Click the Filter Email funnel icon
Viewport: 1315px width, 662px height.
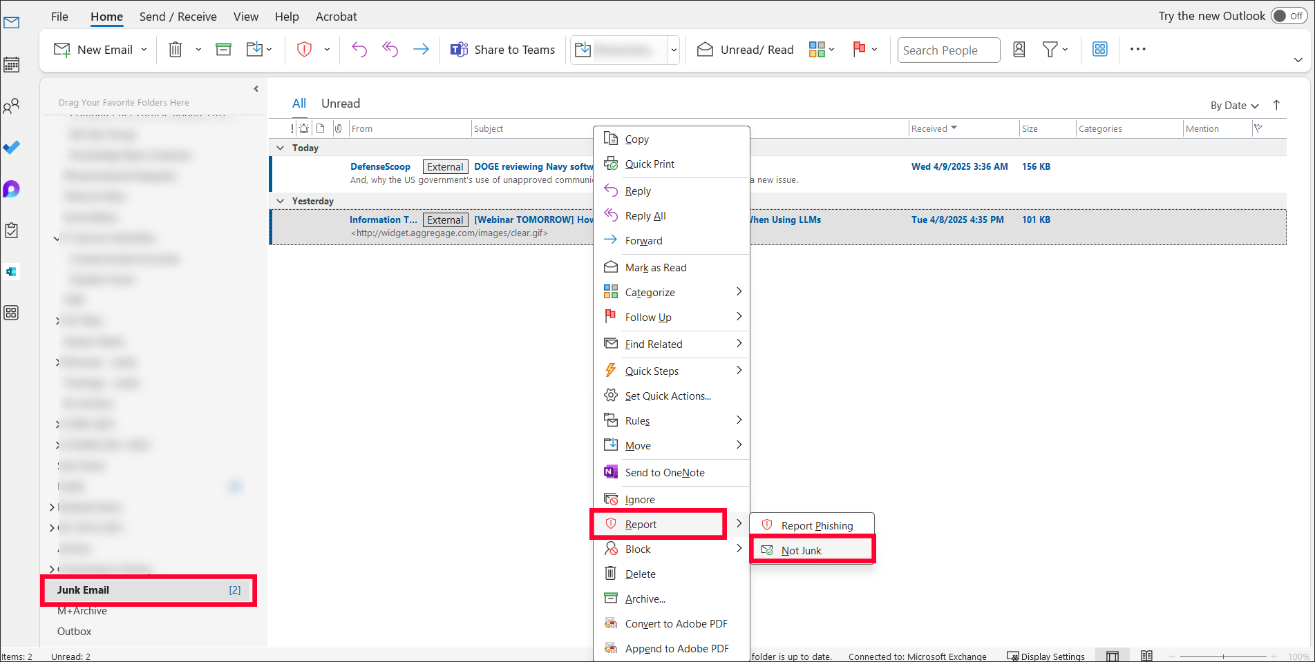pos(1049,50)
